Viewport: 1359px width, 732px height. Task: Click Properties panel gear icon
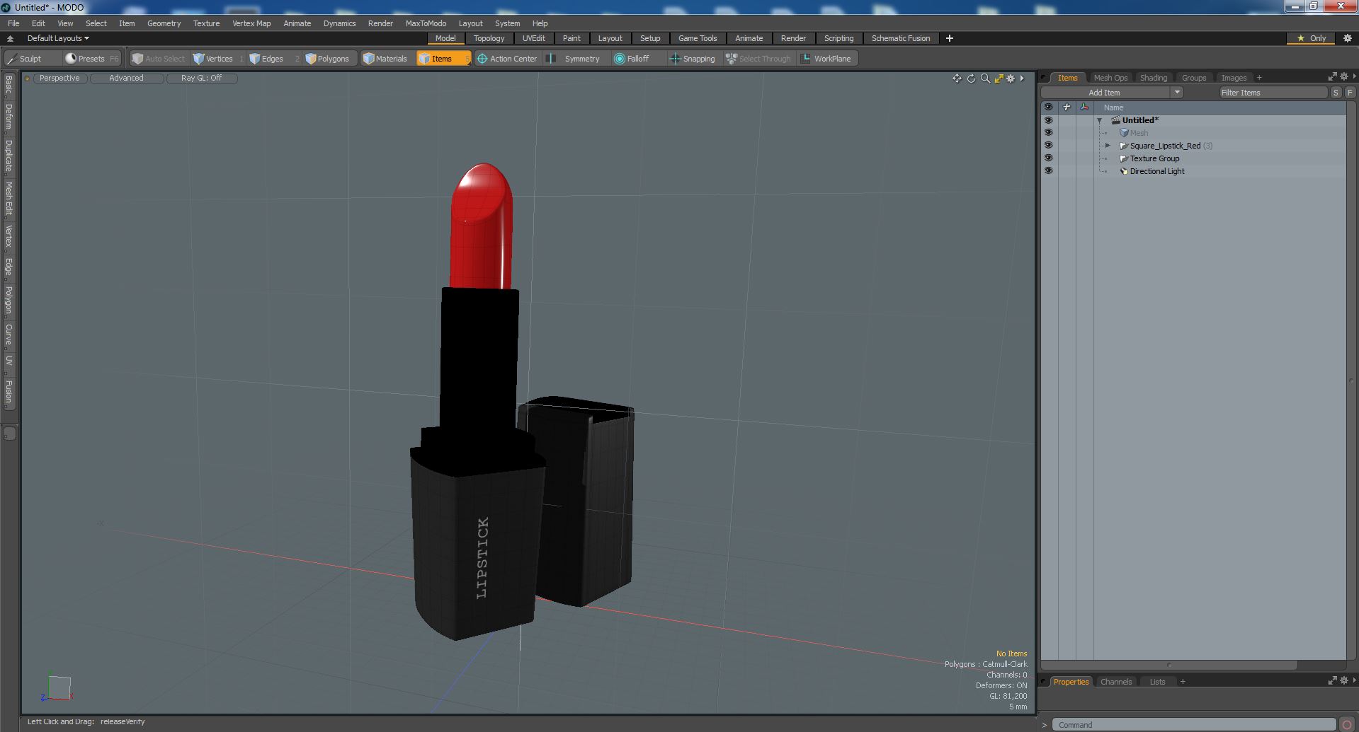1344,680
